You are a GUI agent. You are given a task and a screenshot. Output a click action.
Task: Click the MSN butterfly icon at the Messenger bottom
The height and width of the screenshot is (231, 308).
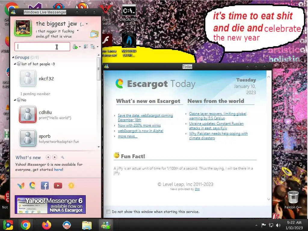pyautogui.click(x=21, y=186)
